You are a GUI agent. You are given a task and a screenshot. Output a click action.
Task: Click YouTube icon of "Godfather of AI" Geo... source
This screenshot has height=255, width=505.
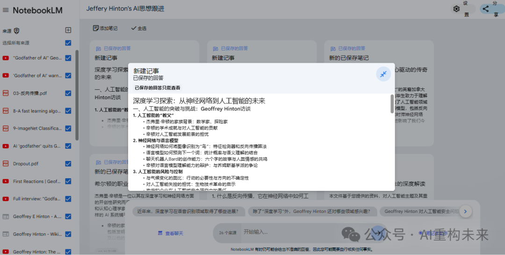point(6,58)
